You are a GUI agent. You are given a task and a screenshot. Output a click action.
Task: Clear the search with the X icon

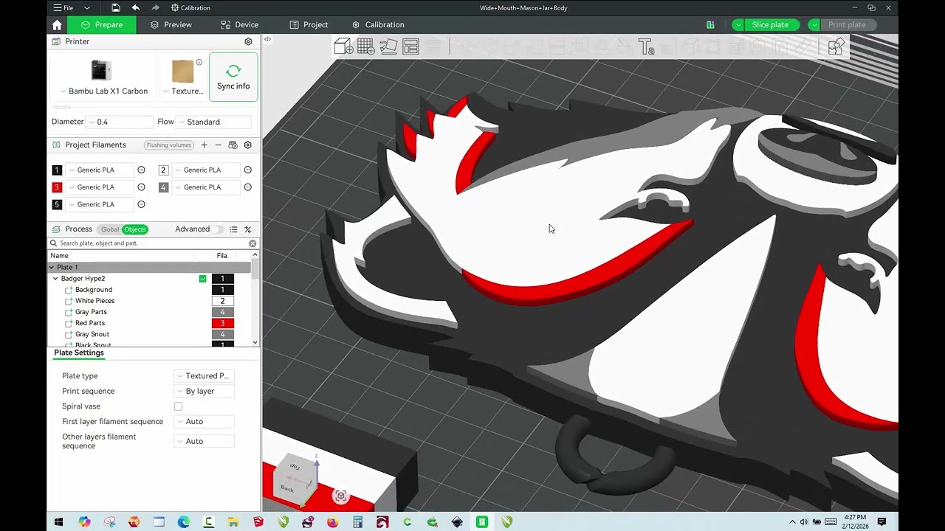point(252,243)
